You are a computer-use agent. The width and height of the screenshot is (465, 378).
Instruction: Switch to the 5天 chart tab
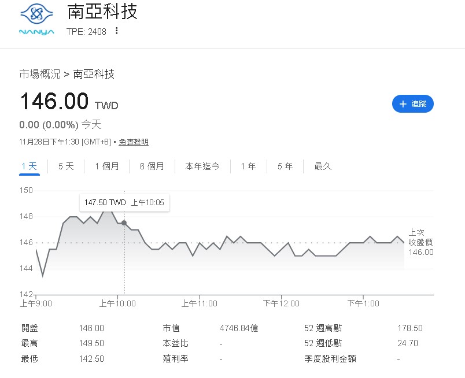pos(65,166)
